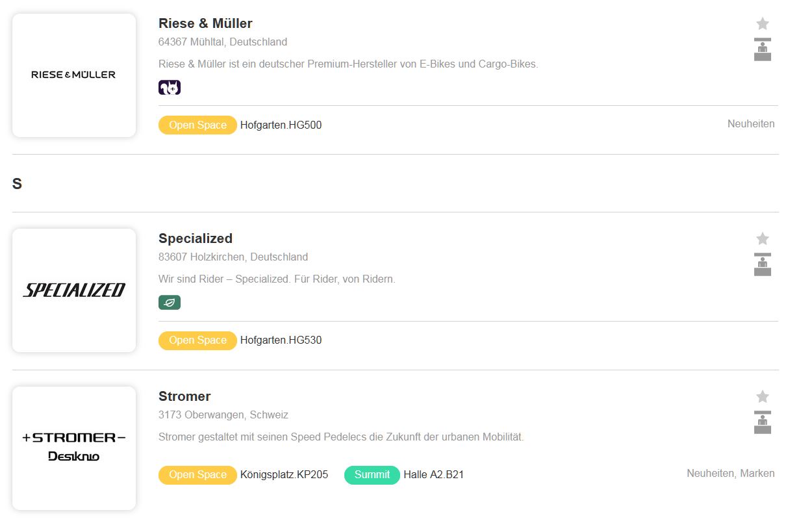Click the green Summit tag for Stromer
Image resolution: width=788 pixels, height=523 pixels.
(x=372, y=475)
